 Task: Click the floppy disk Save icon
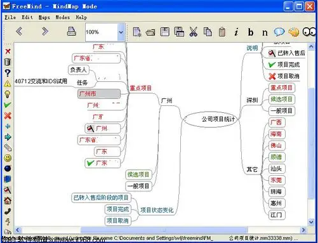[x=164, y=32]
